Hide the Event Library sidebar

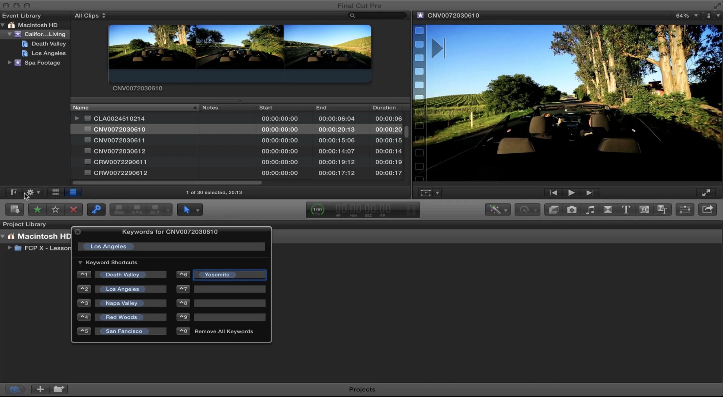pos(14,192)
